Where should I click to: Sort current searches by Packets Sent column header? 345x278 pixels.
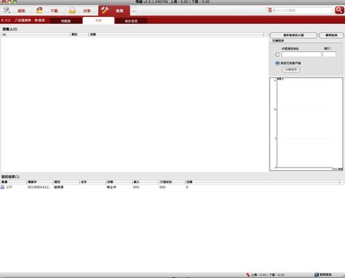point(172,182)
